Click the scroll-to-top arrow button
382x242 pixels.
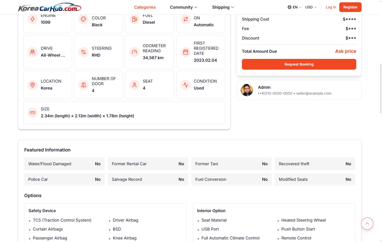pos(367,224)
